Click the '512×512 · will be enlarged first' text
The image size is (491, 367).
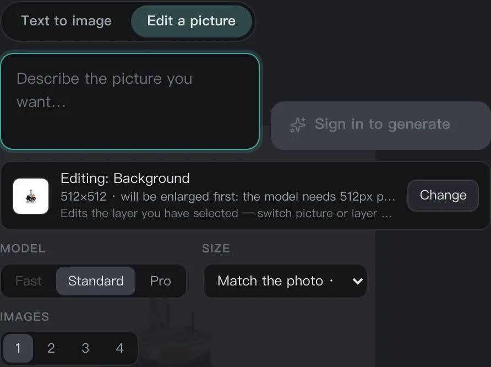click(228, 197)
